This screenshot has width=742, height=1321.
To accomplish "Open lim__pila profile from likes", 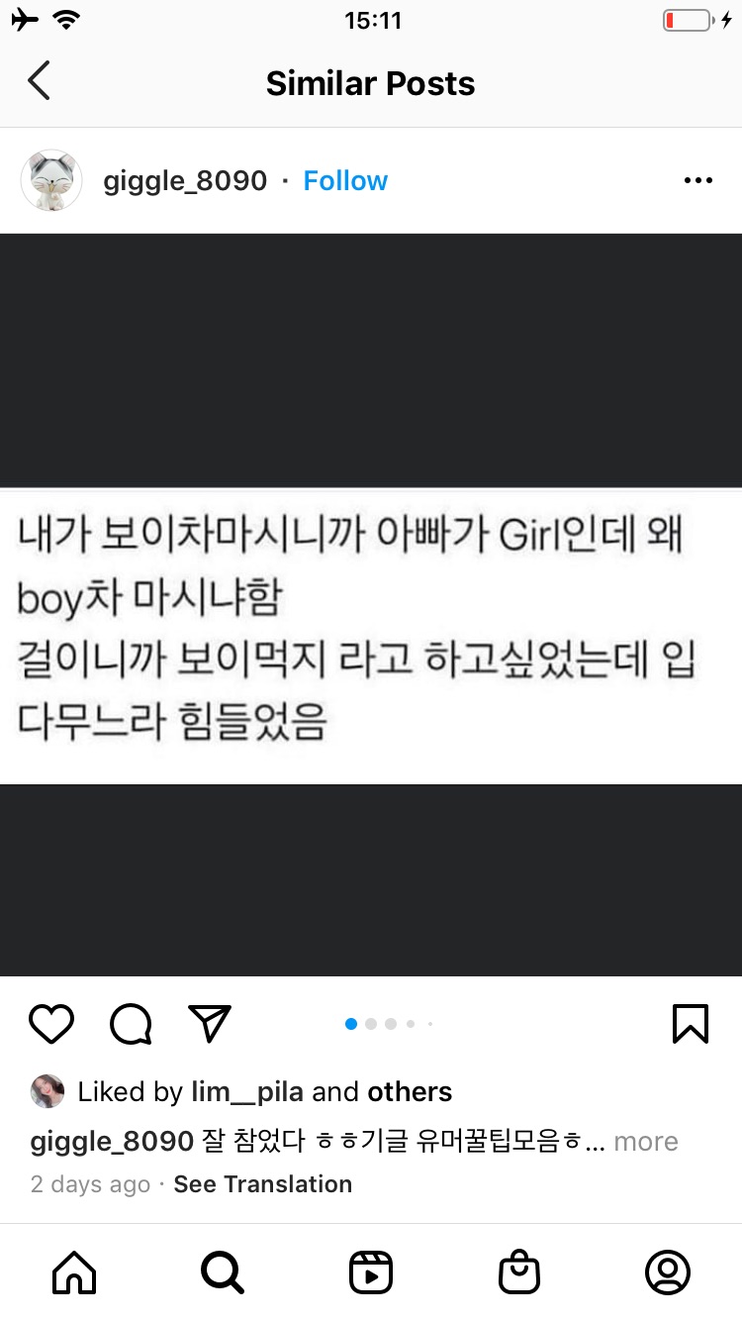I will [247, 1092].
